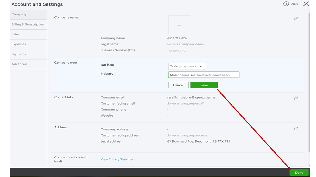Viewport: 316px width, 177px height.
Task: Close the Account and Settings dialog
Action: pos(306,4)
